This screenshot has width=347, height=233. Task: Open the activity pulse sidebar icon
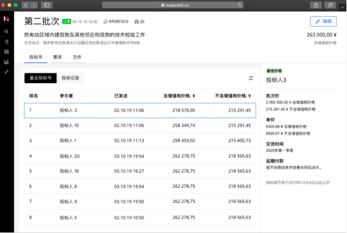(6, 72)
